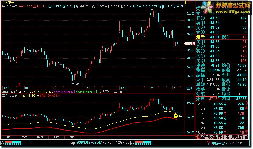
Task: Click the red-cyan market bar right of 1257.33亿
Action: coord(143,143)
